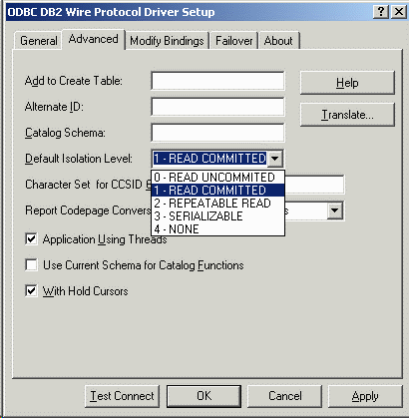This screenshot has width=409, height=418.
Task: Uncheck Application Using Threads
Action: [31, 239]
